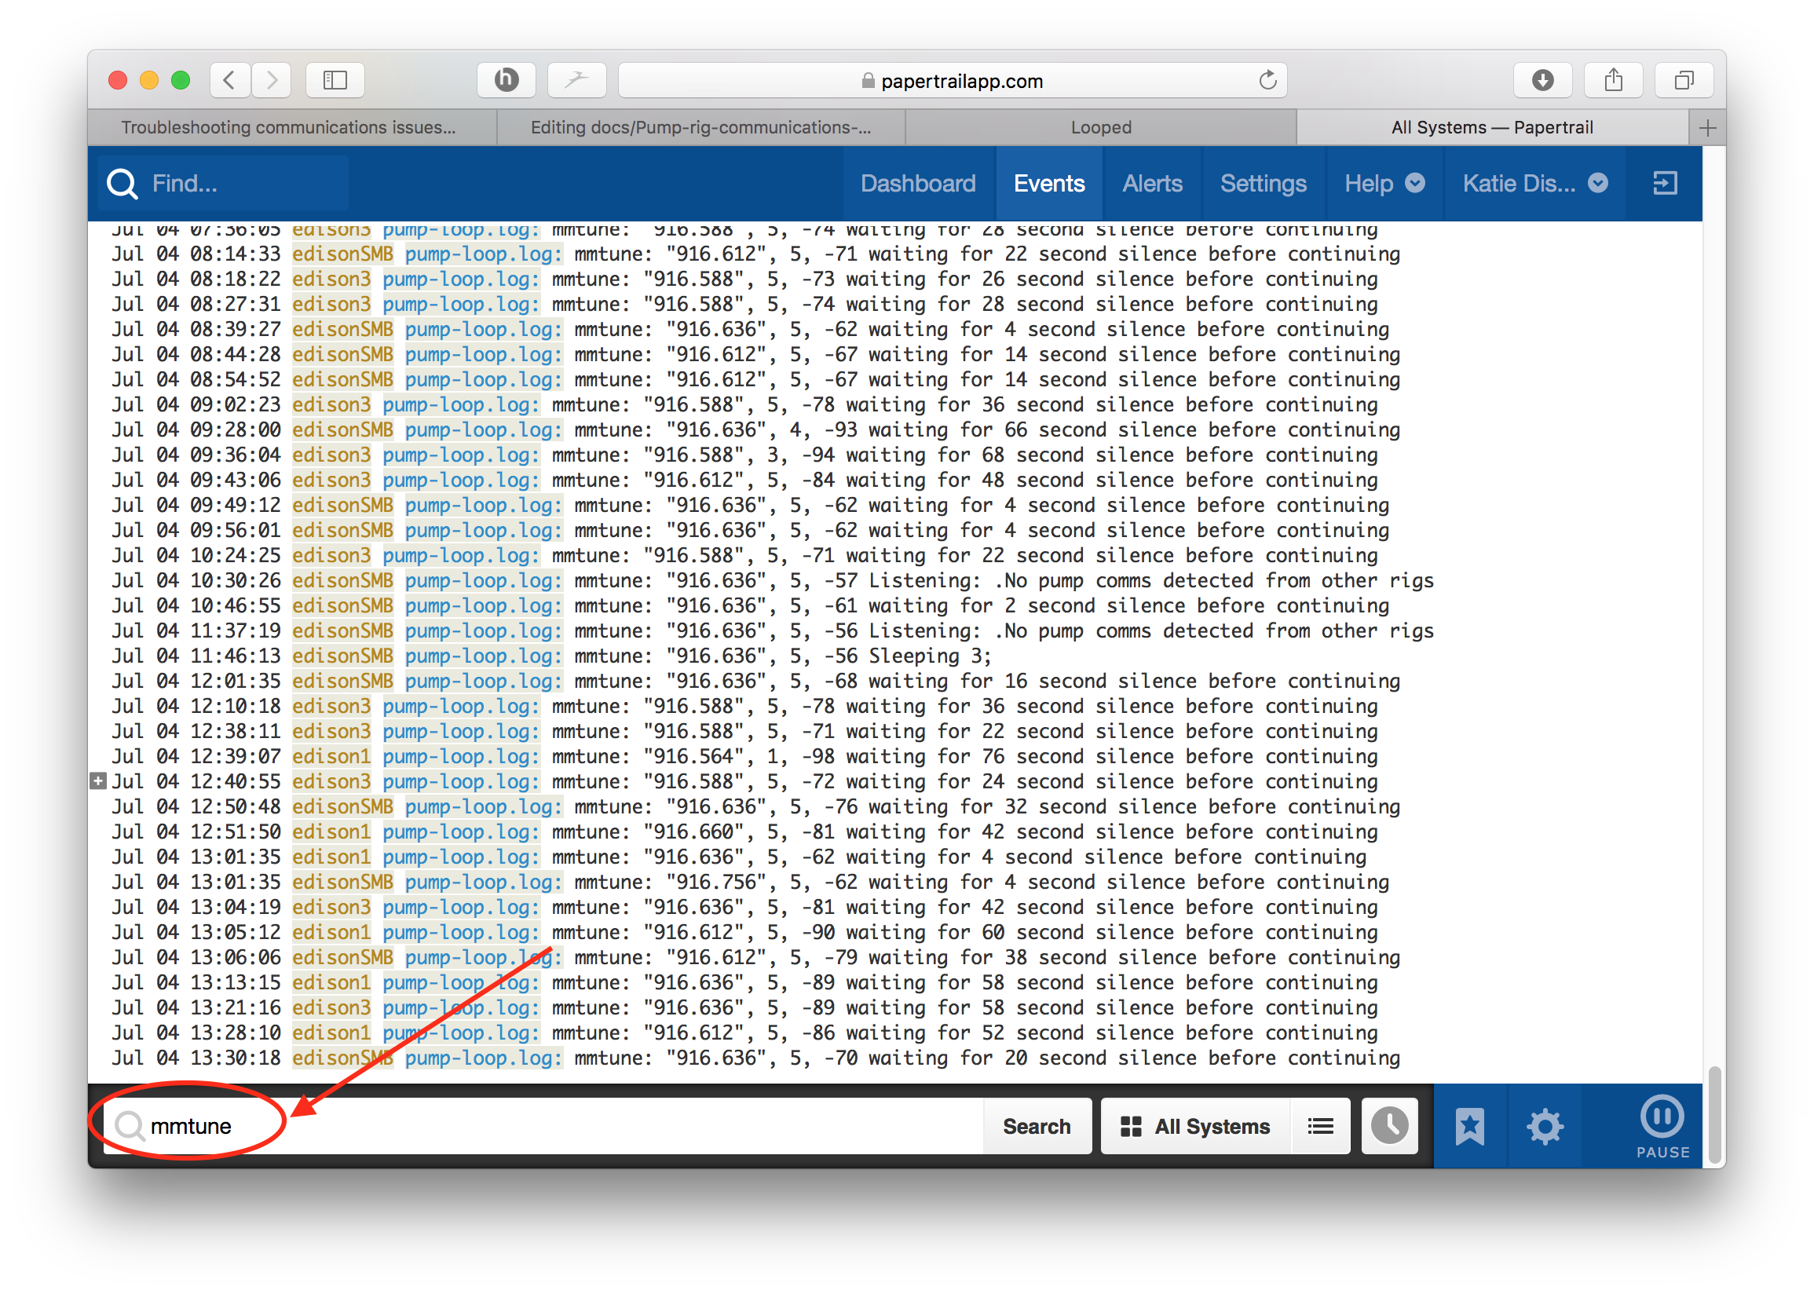
Task: Save search with the bookmark star icon
Action: click(x=1470, y=1126)
